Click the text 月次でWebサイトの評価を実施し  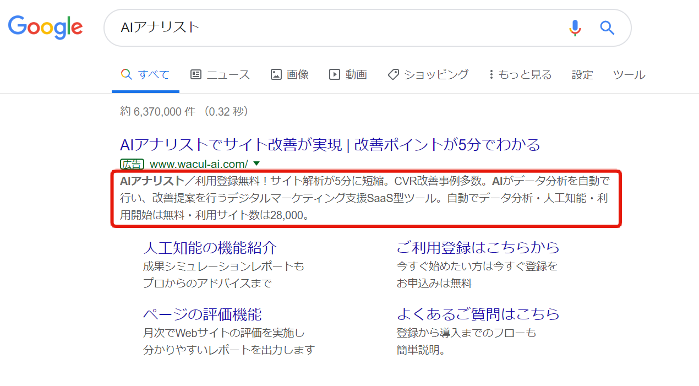pyautogui.click(x=223, y=333)
